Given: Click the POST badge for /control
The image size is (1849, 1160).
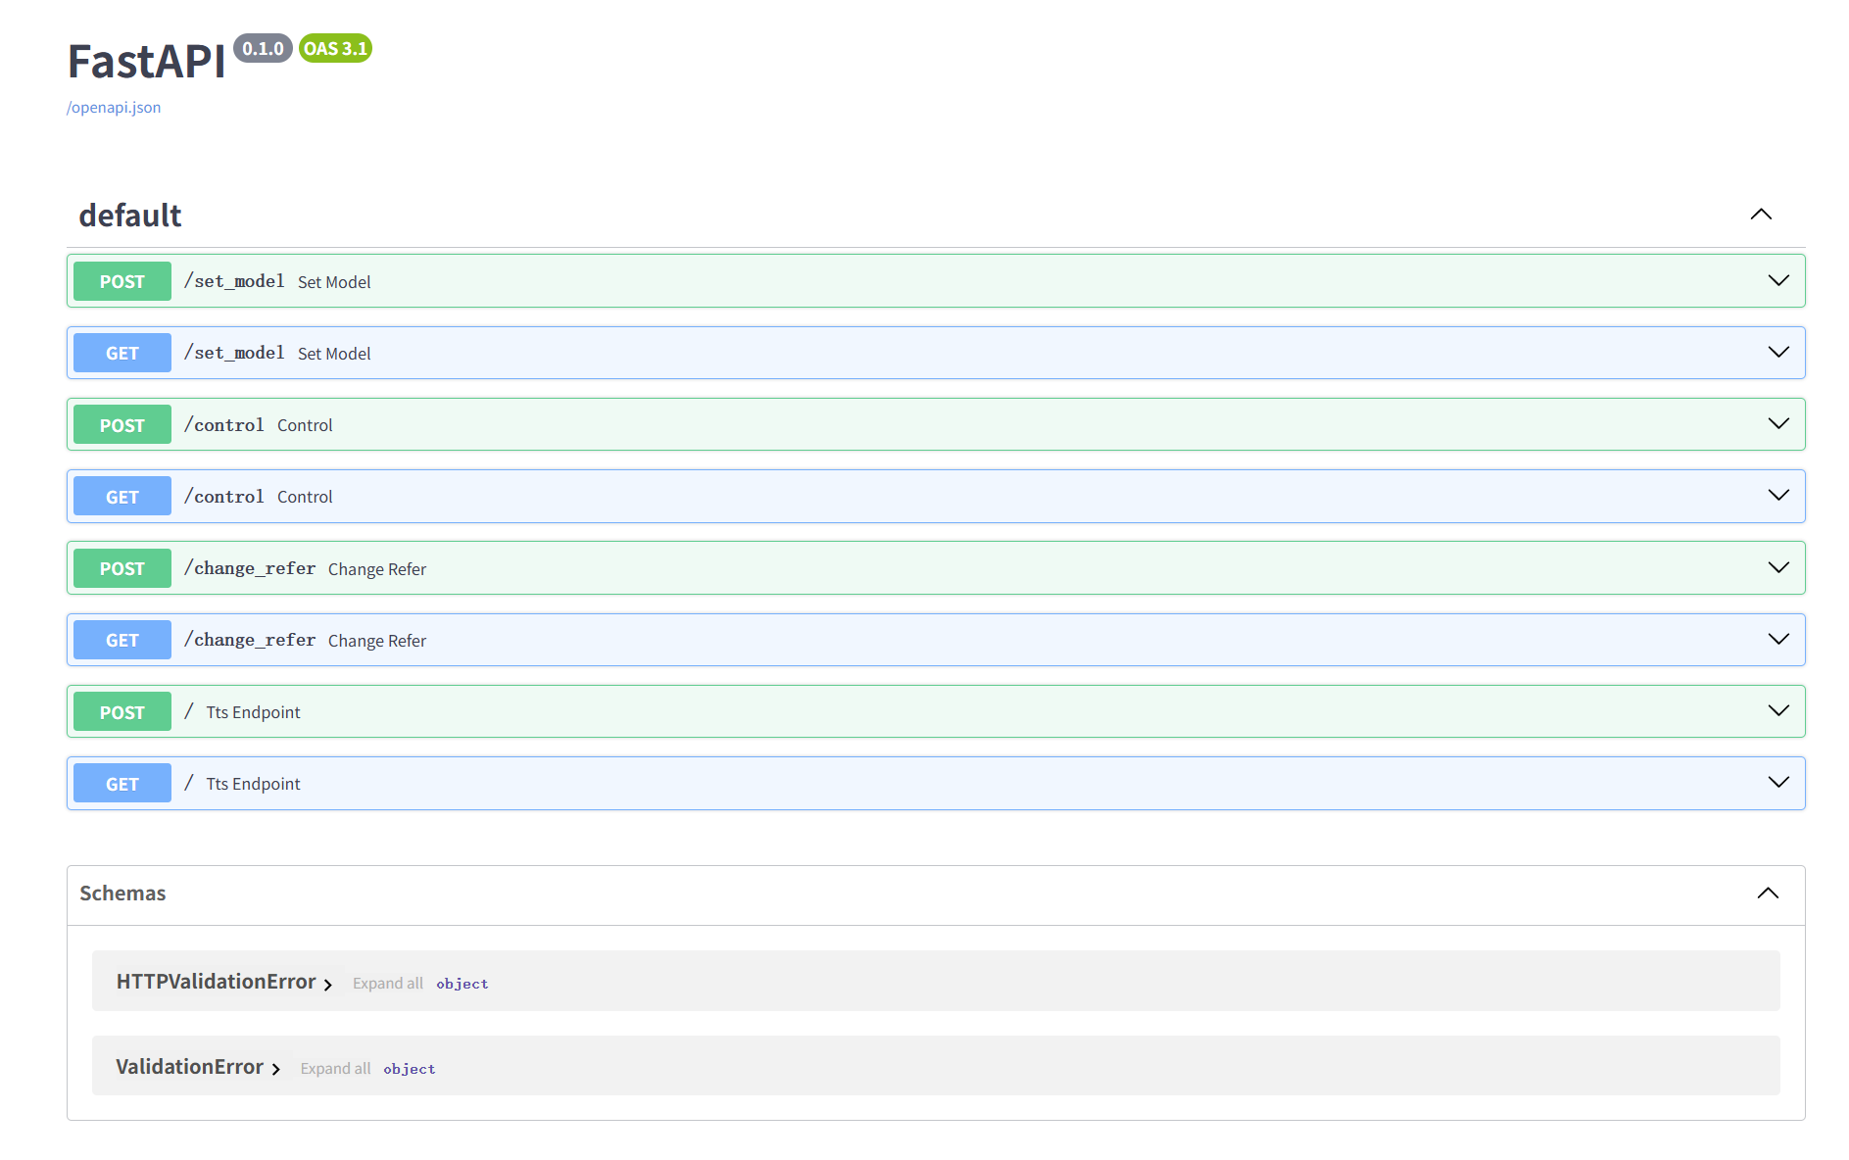Looking at the screenshot, I should click(122, 424).
